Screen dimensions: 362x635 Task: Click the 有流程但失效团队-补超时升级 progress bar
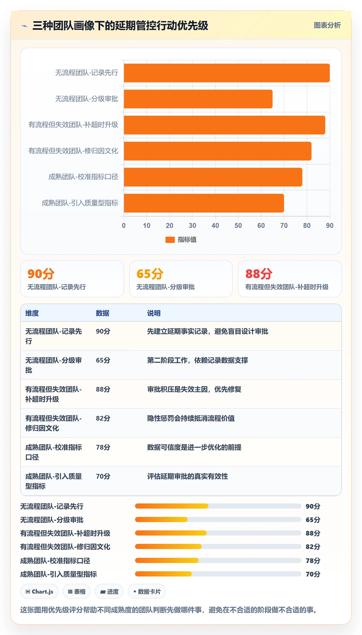218,533
